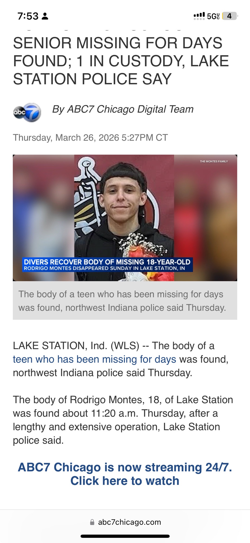This screenshot has width=250, height=543.
Task: Tap the cellular signal bars icon
Action: 199,16
